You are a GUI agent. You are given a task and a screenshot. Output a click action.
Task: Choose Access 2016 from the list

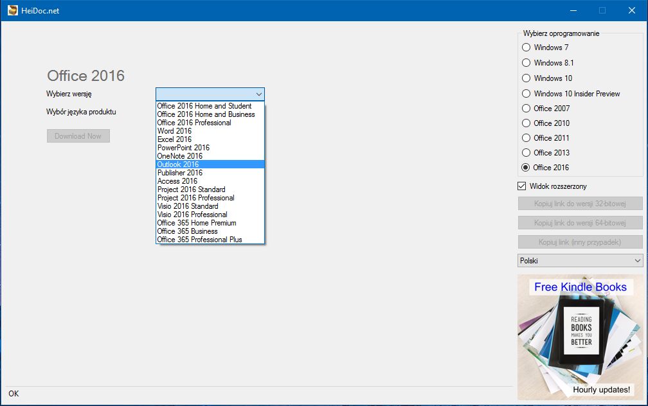pos(210,181)
